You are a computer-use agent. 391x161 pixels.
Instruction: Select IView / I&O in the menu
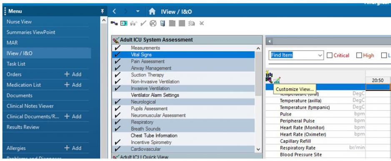[47, 53]
